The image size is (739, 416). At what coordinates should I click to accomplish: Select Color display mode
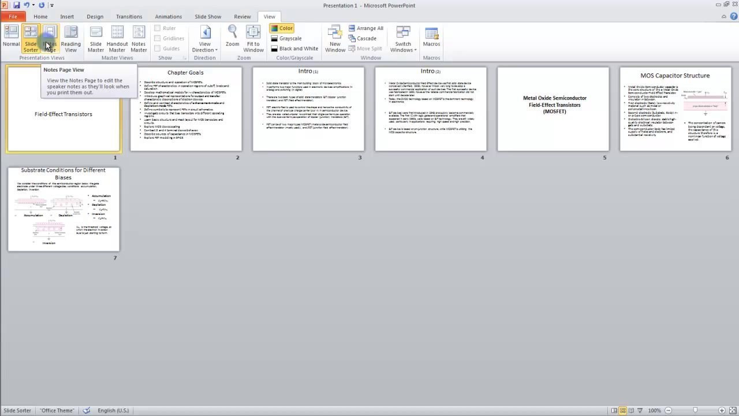(x=282, y=28)
